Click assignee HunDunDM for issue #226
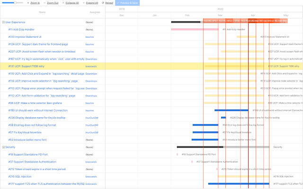303x189 pixels. (x=92, y=118)
